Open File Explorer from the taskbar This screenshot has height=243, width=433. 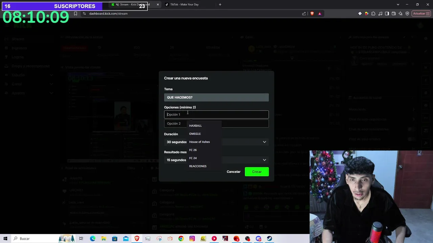click(104, 239)
